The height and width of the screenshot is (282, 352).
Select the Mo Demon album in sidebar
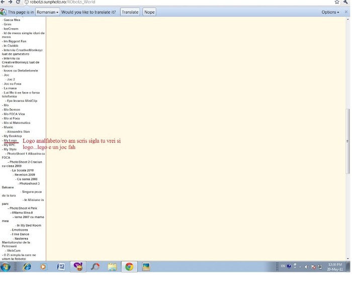coord(12,110)
